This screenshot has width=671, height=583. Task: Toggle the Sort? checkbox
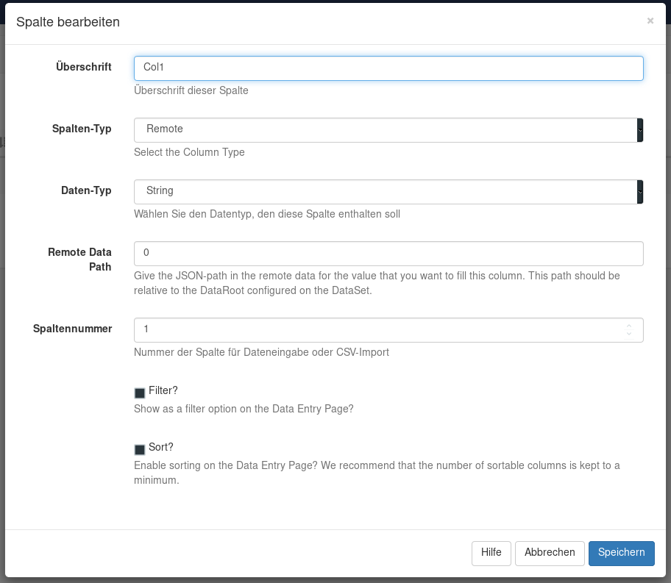click(x=140, y=449)
